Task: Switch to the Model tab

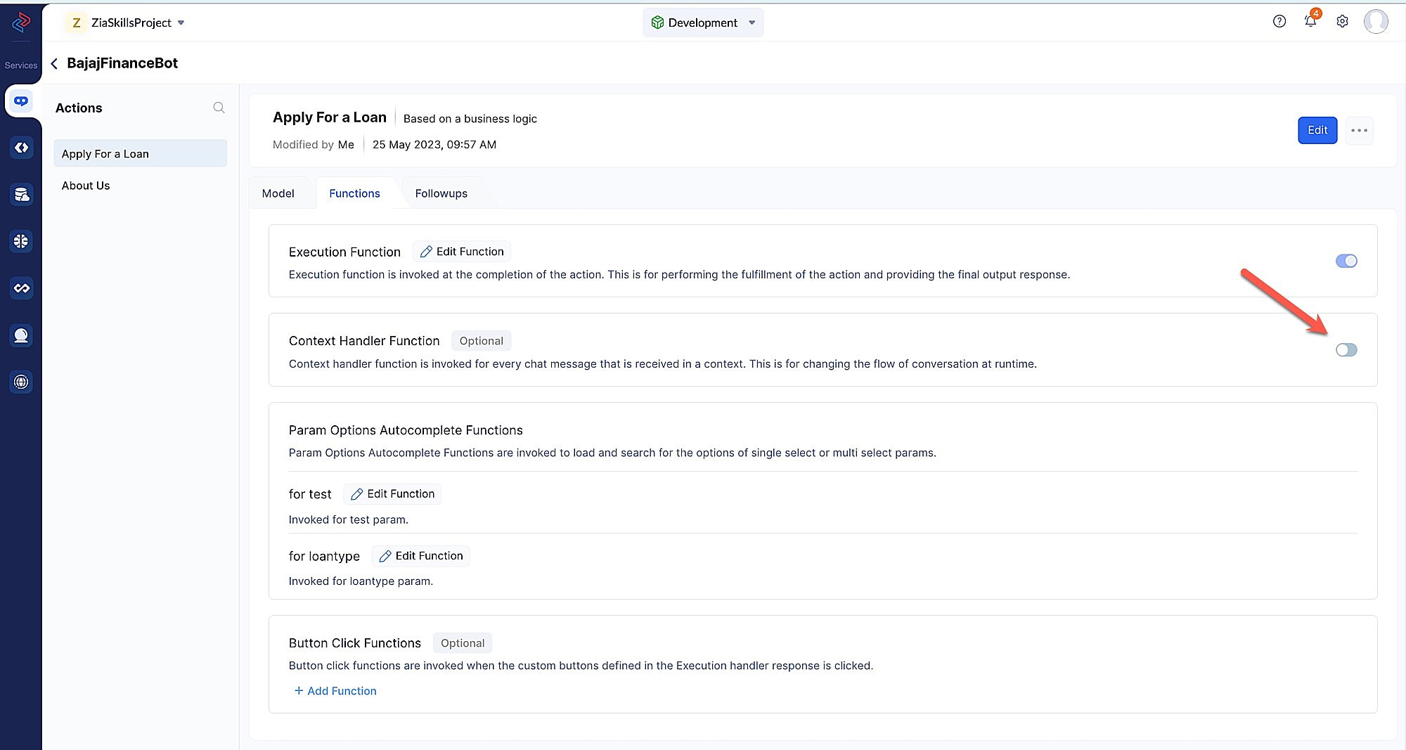Action: 278,193
